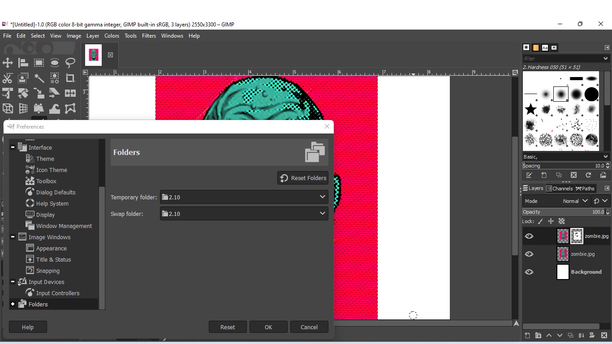
Task: Open the Swap folder dropdown
Action: [x=244, y=214]
